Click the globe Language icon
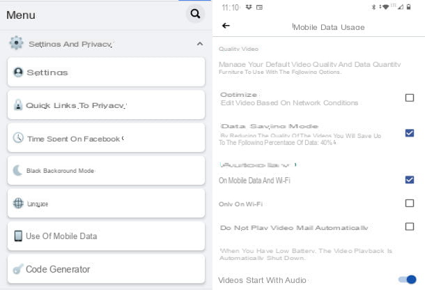This screenshot has width=425, height=290. coord(18,204)
